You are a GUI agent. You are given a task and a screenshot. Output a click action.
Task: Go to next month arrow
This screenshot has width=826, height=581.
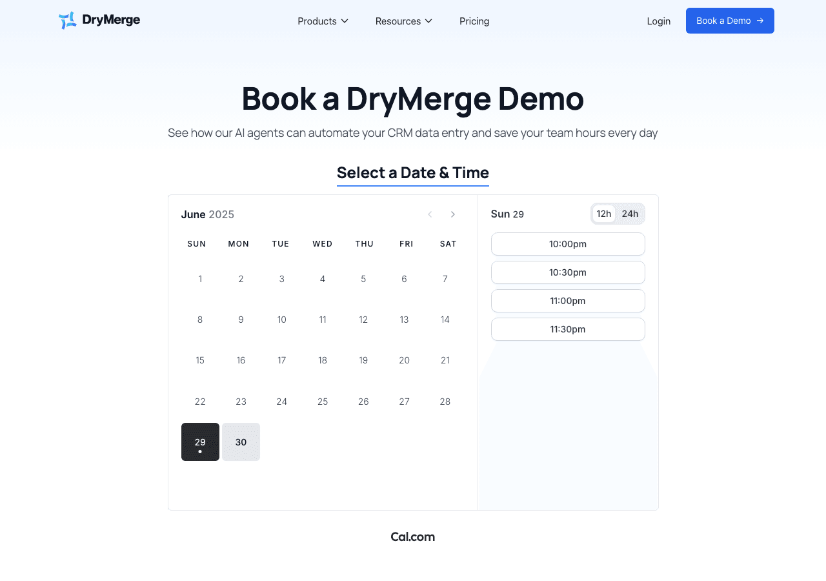453,214
